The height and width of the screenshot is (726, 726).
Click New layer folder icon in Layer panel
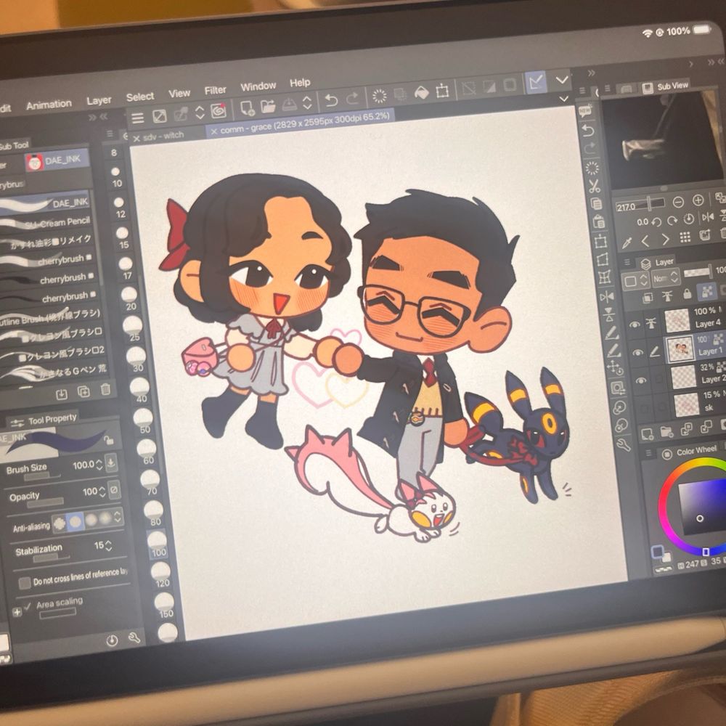click(666, 432)
